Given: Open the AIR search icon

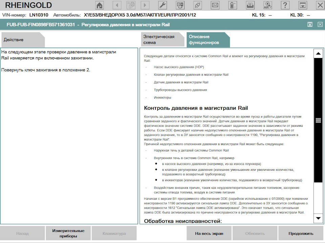Looking at the screenshot, I should pos(267,5).
